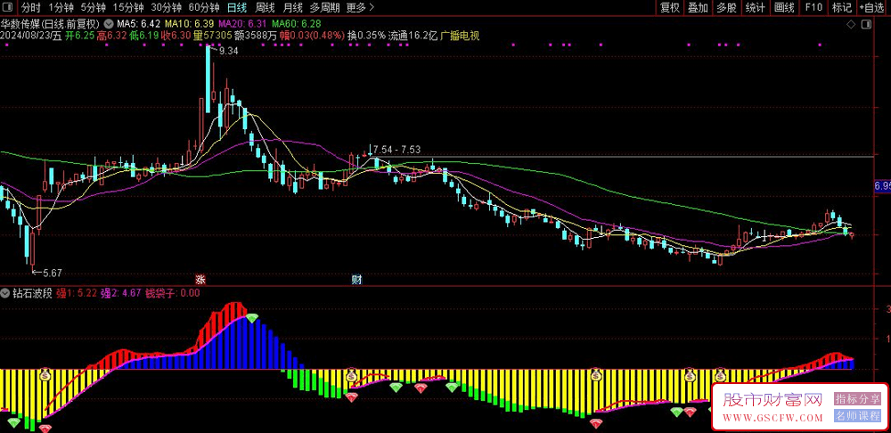Select the 日线 daily chart tab
The height and width of the screenshot is (433, 891).
236,8
